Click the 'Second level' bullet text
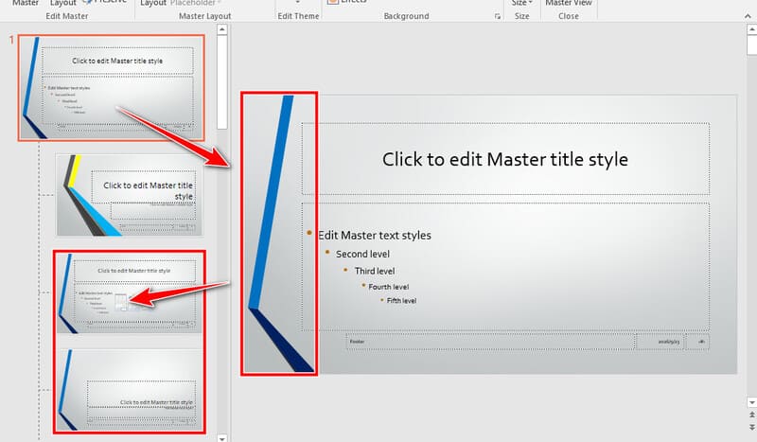 pyautogui.click(x=362, y=254)
